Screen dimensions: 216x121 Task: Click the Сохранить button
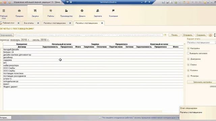[x=201, y=35]
